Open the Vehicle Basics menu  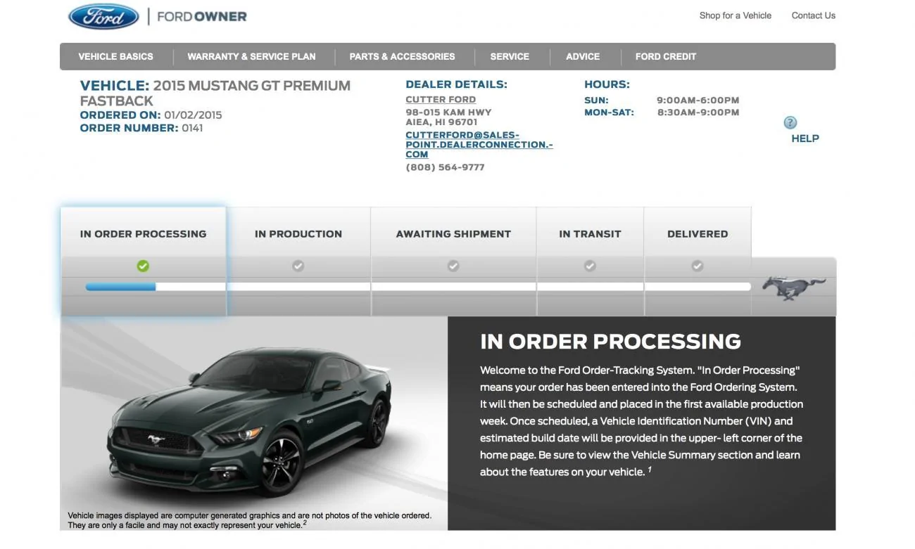[x=115, y=56]
